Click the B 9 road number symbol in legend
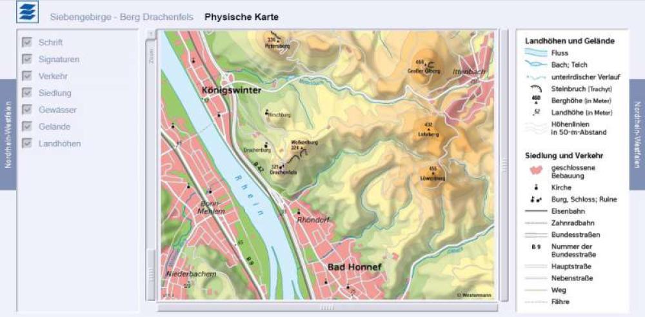The image size is (645, 317). [536, 247]
